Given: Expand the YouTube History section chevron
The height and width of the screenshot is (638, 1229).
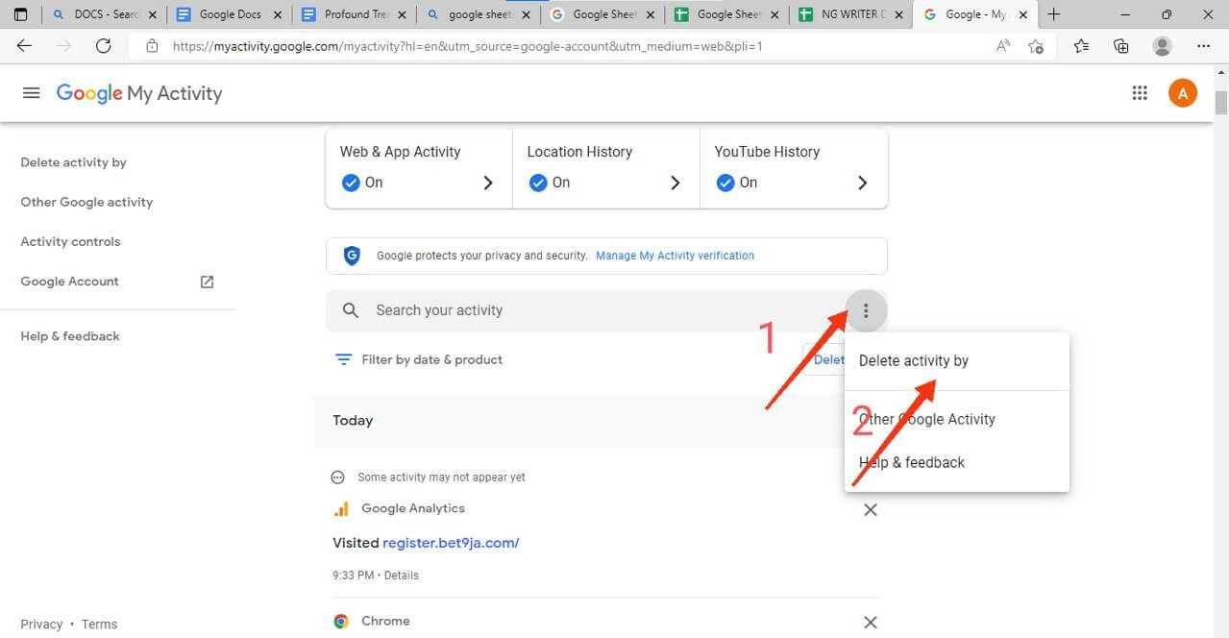Looking at the screenshot, I should (x=862, y=183).
